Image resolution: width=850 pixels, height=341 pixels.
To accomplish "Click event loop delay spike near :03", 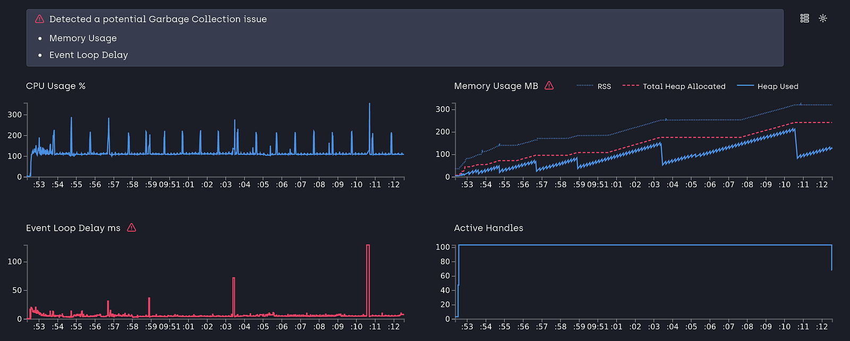I will (234, 296).
